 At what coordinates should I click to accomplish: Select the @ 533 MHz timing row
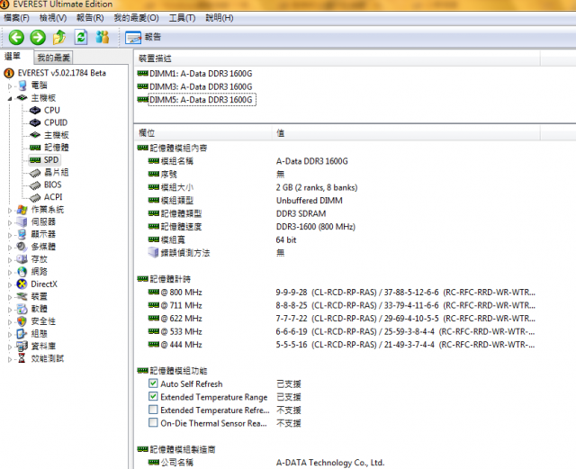[342, 332]
